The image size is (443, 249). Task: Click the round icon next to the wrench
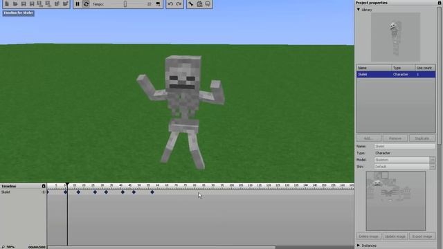tap(199, 4)
